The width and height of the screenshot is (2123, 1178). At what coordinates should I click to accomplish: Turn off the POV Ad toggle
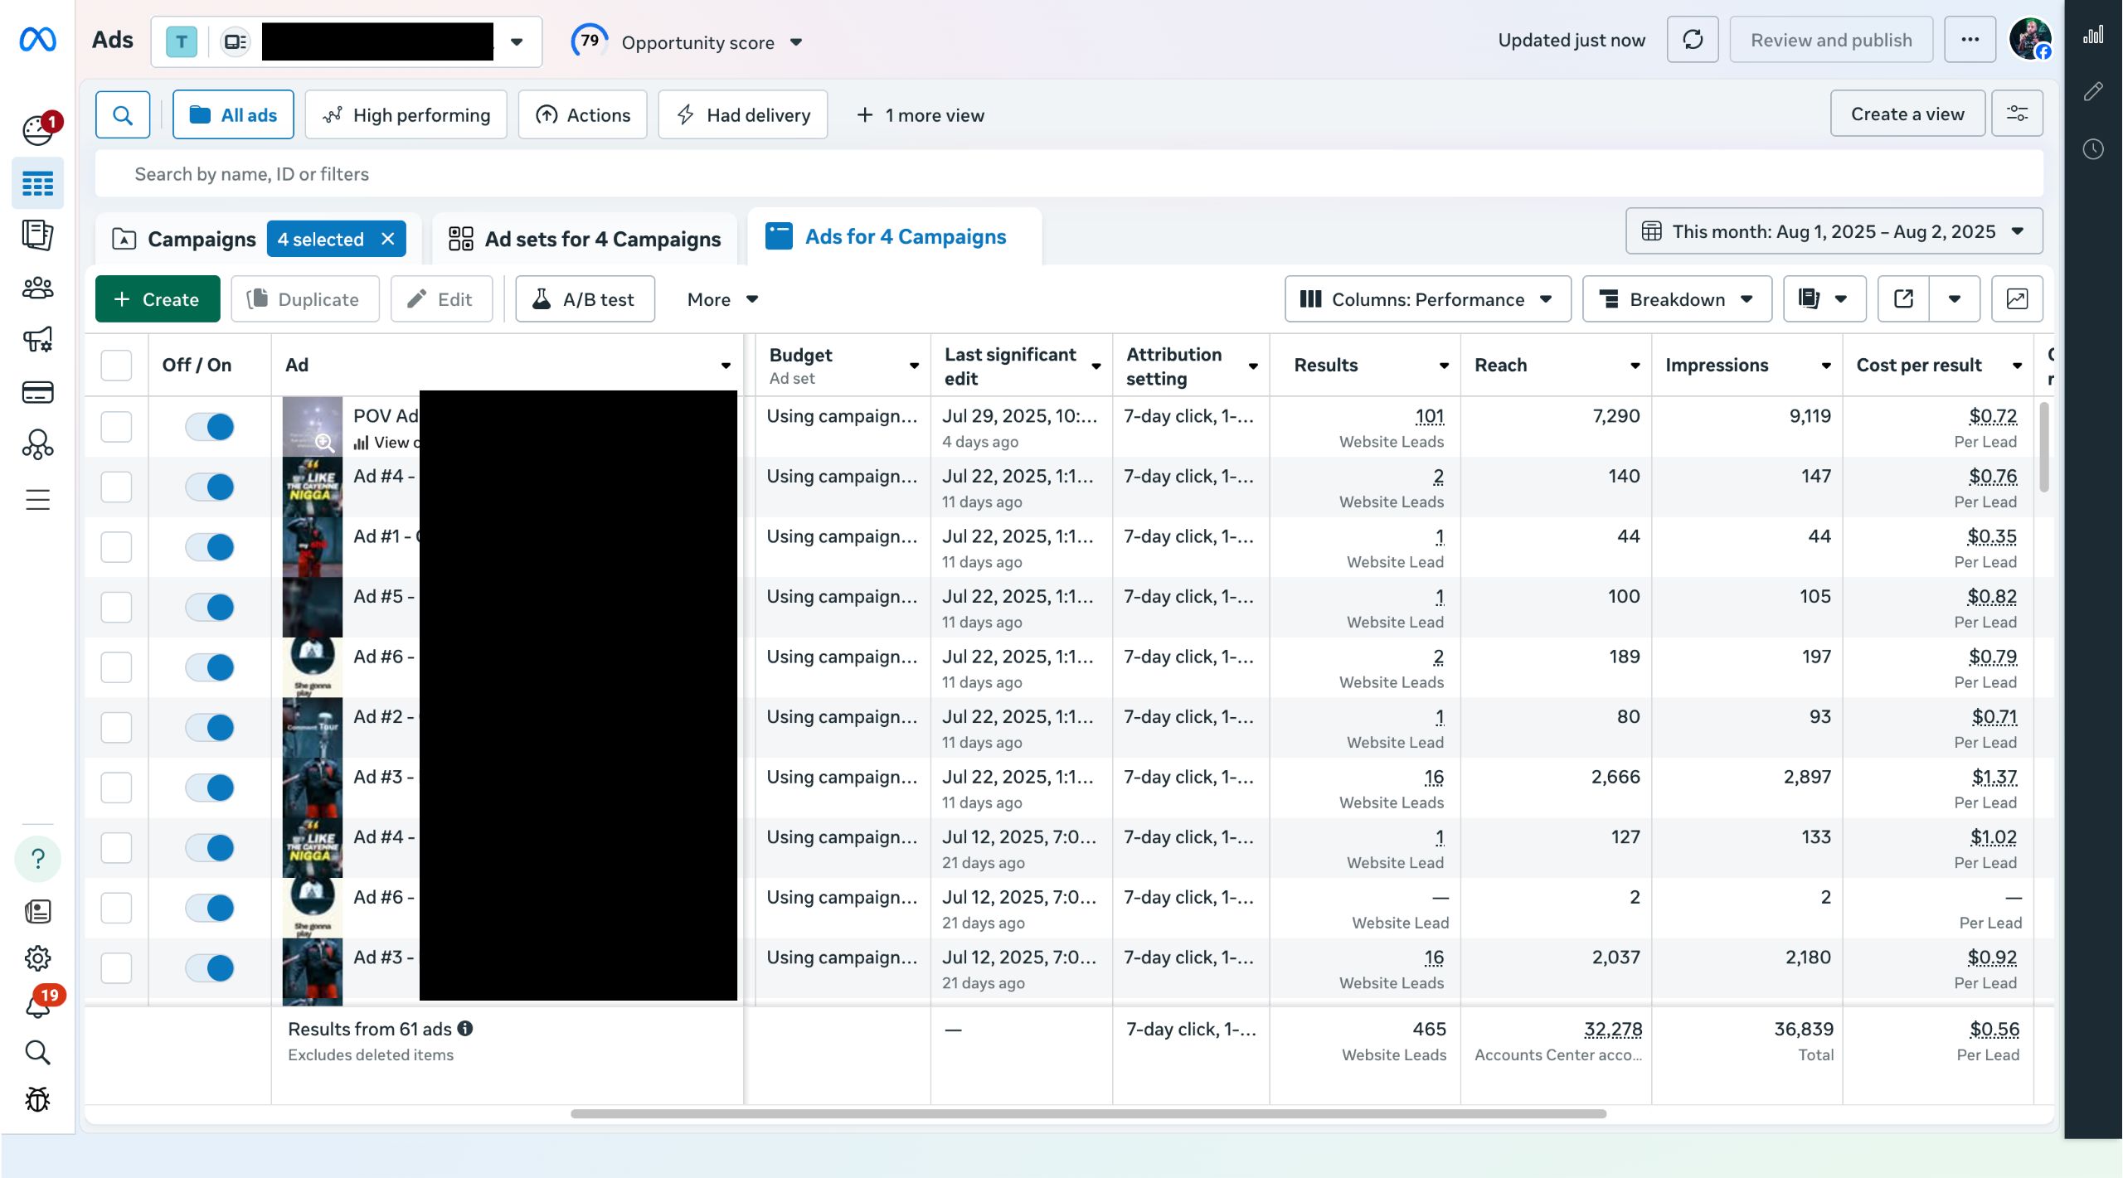210,426
